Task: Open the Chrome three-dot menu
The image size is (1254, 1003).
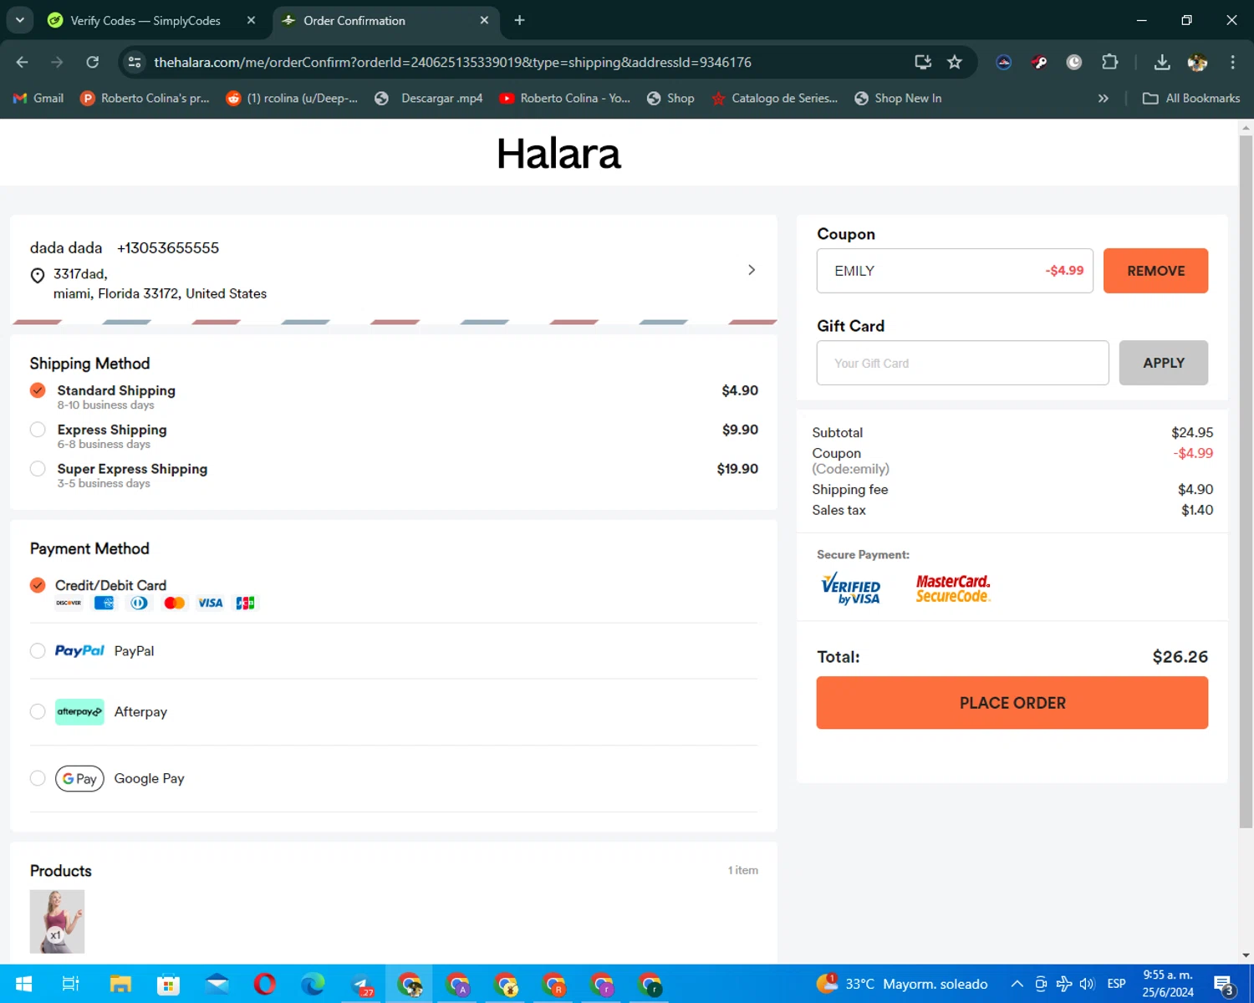Action: (x=1232, y=62)
